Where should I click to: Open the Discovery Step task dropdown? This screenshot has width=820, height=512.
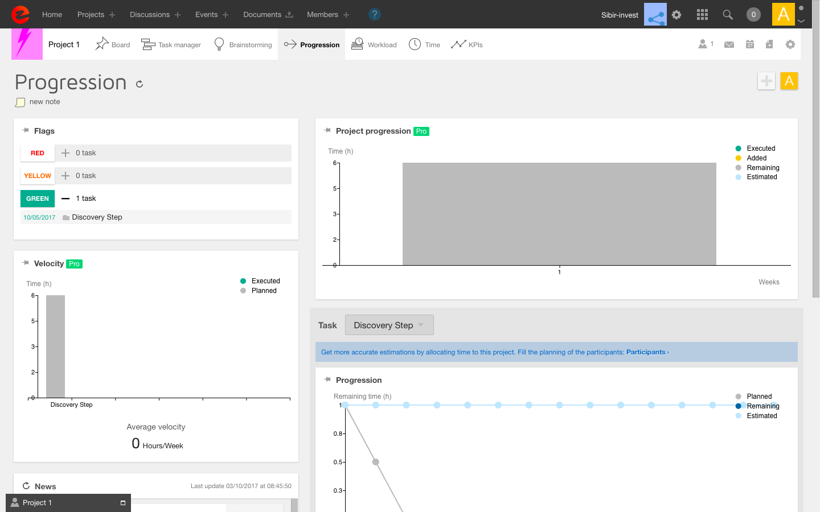click(389, 325)
